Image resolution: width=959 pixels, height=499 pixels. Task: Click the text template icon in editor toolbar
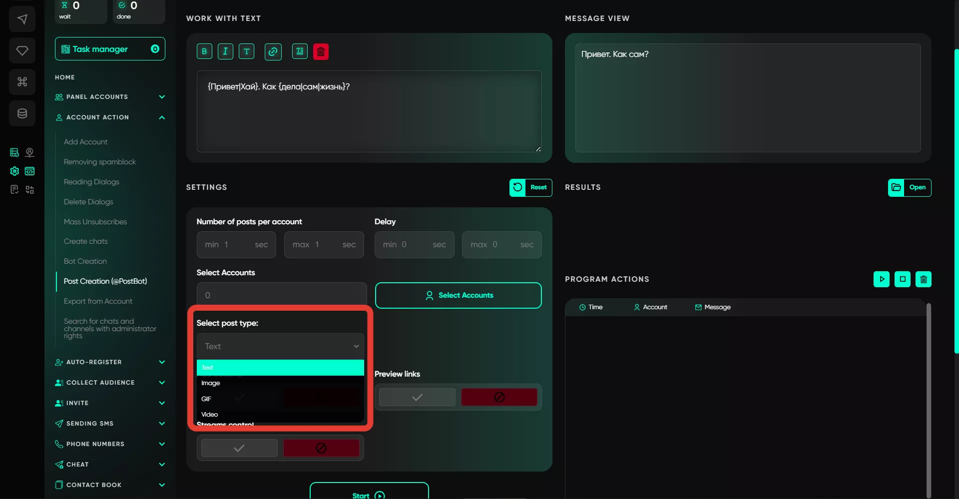click(x=300, y=51)
